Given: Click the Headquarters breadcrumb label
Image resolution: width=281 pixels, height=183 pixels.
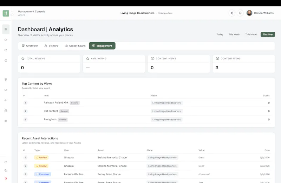Looking at the screenshot, I should pos(165,13).
